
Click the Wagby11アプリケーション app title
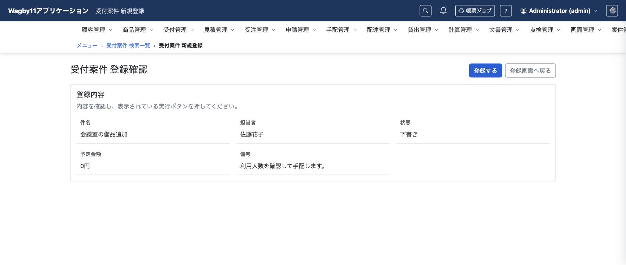coord(48,11)
